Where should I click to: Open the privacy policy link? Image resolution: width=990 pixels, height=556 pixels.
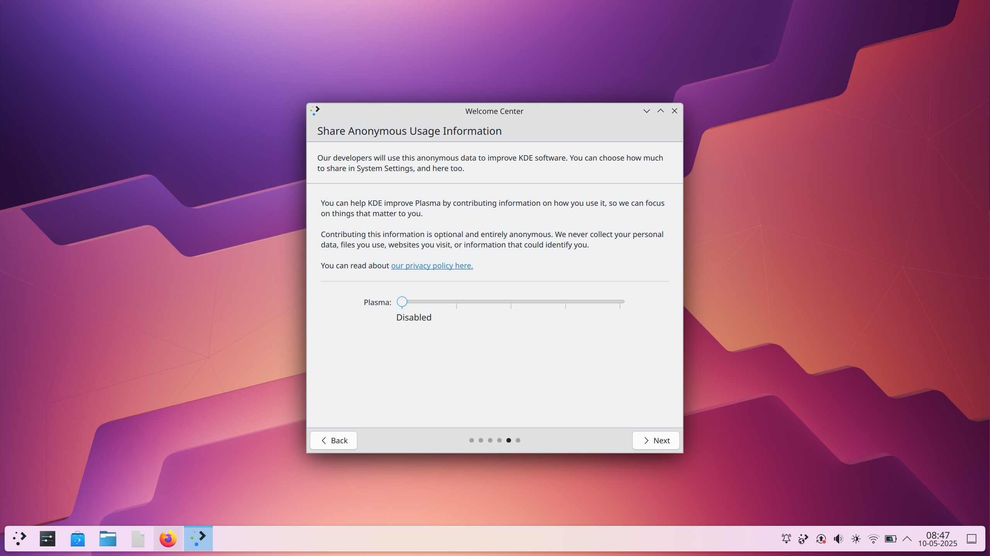click(432, 266)
